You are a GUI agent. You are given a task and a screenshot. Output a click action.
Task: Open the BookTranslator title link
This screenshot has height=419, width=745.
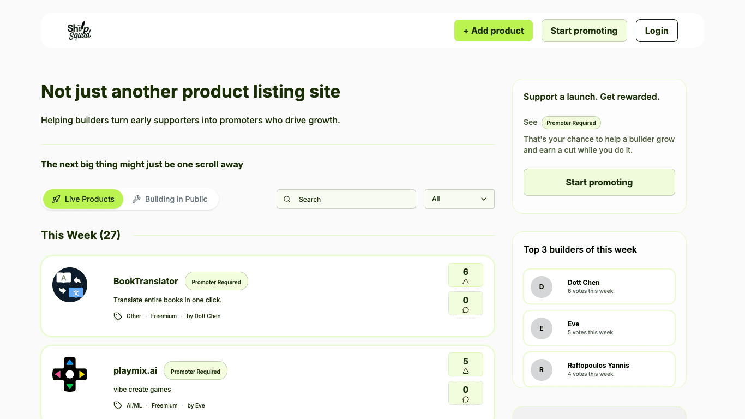click(146, 281)
